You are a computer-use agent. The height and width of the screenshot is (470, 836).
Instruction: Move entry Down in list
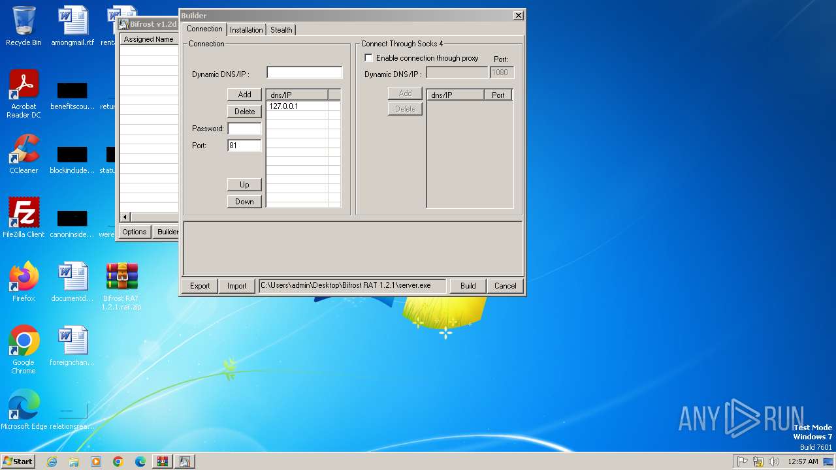[x=244, y=202]
